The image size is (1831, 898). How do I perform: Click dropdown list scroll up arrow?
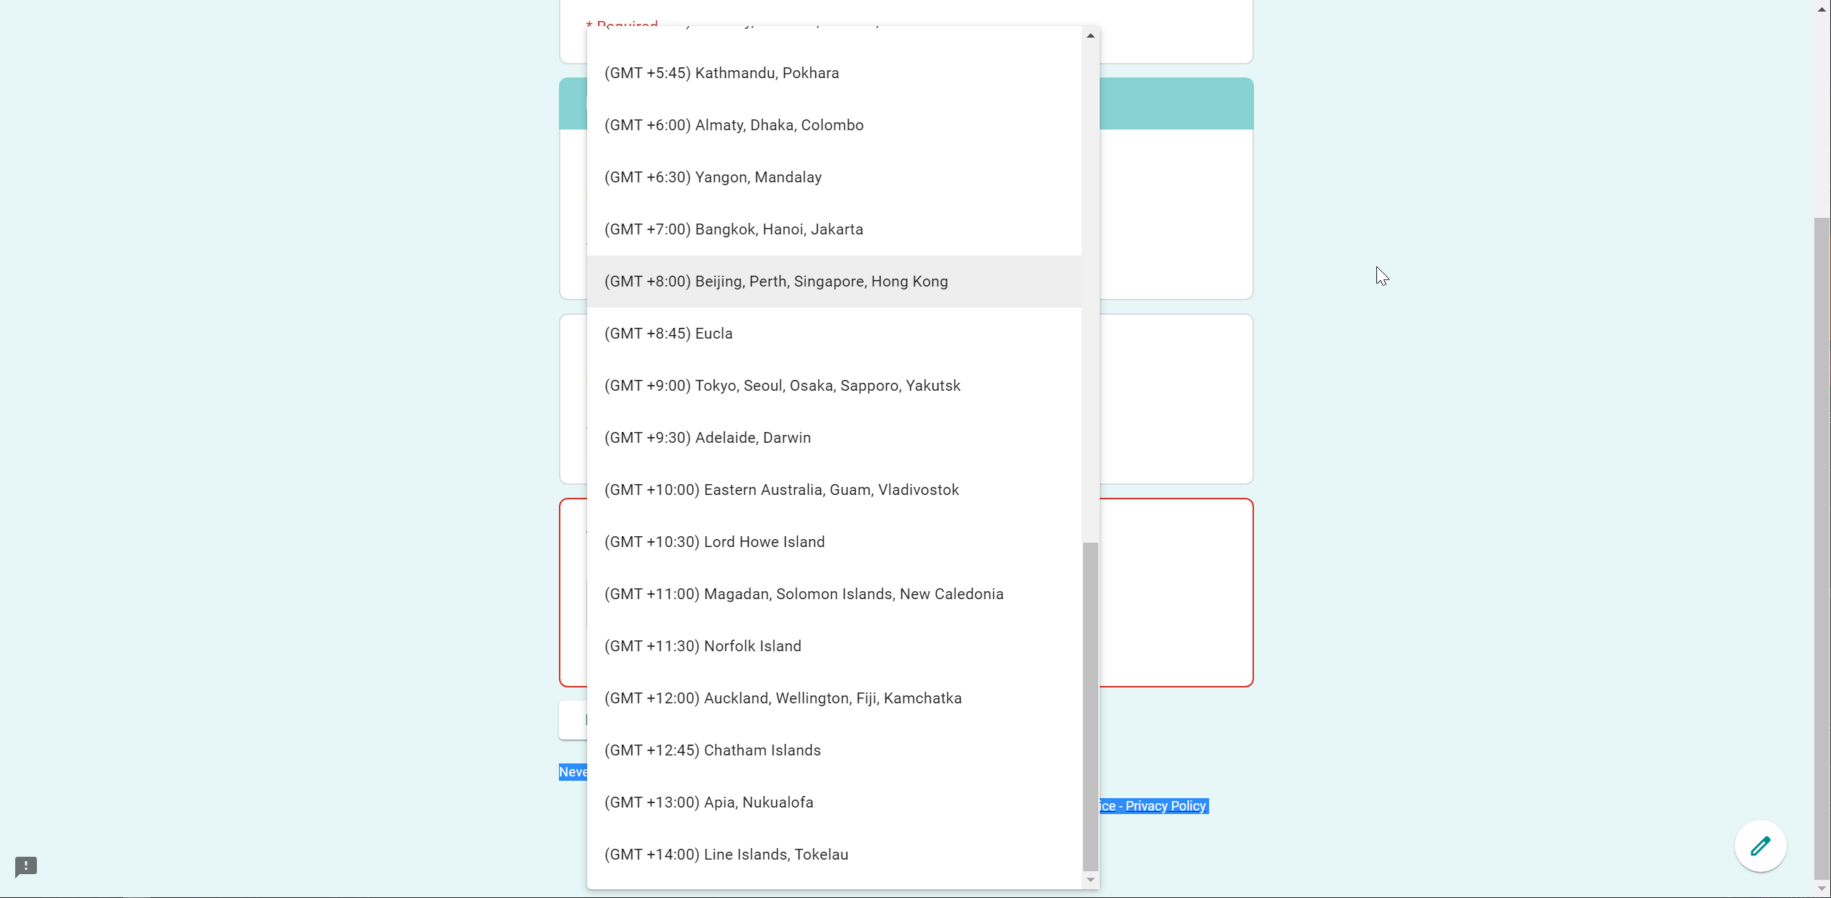point(1090,35)
